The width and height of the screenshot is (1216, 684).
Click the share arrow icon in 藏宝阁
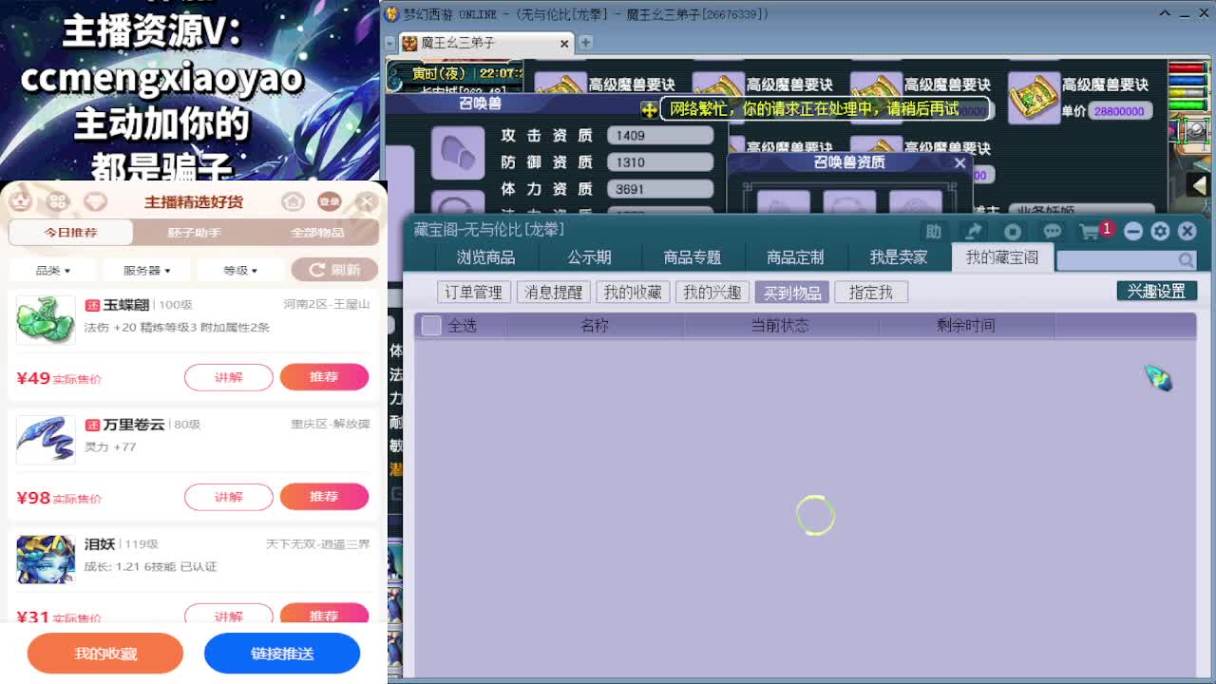point(973,231)
